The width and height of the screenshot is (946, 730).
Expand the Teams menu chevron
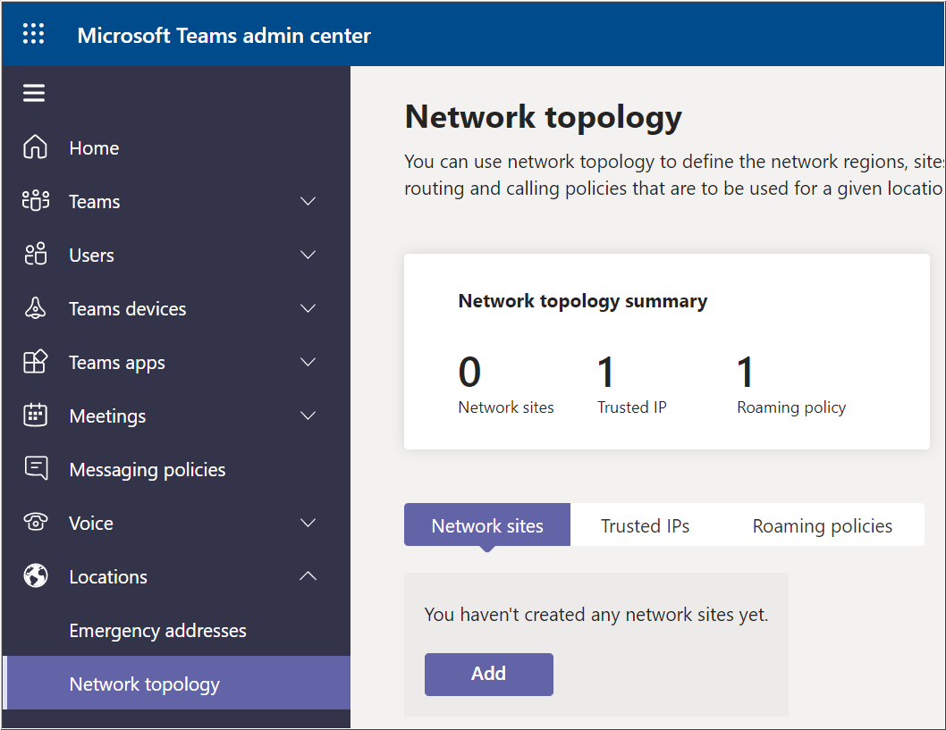tap(308, 201)
